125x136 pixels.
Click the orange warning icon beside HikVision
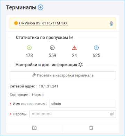click(x=16, y=23)
